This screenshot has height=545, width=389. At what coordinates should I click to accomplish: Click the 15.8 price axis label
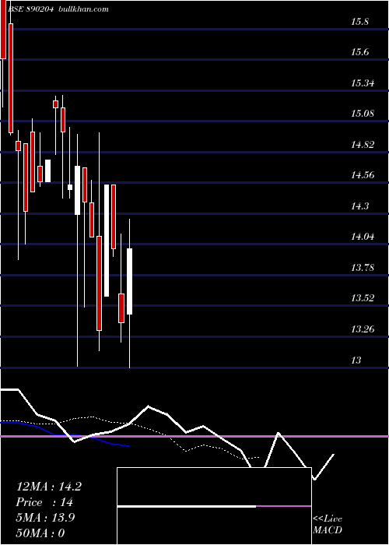[x=359, y=22]
